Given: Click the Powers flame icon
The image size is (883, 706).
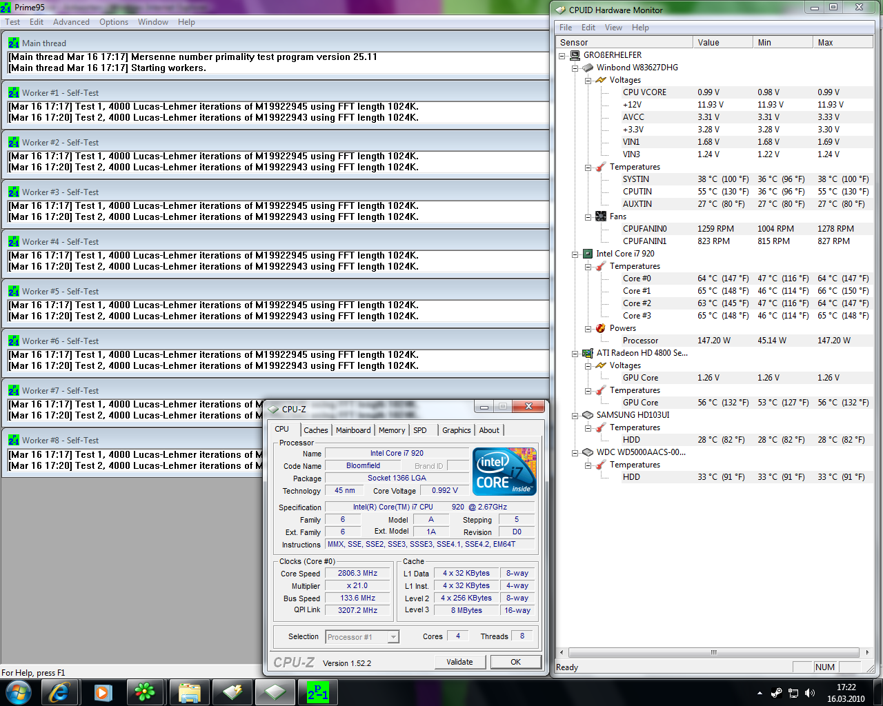Looking at the screenshot, I should click(601, 328).
